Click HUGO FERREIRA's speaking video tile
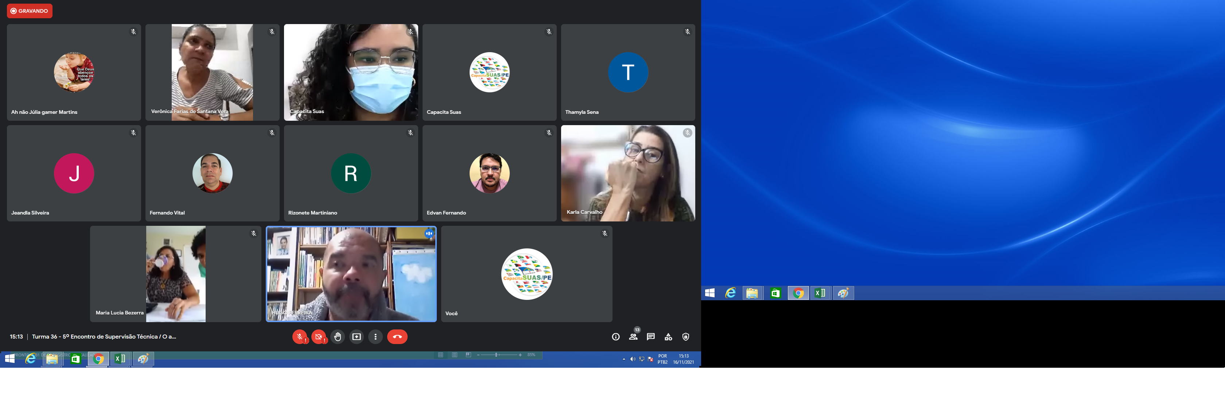Viewport: 1225px width, 394px height. click(351, 274)
